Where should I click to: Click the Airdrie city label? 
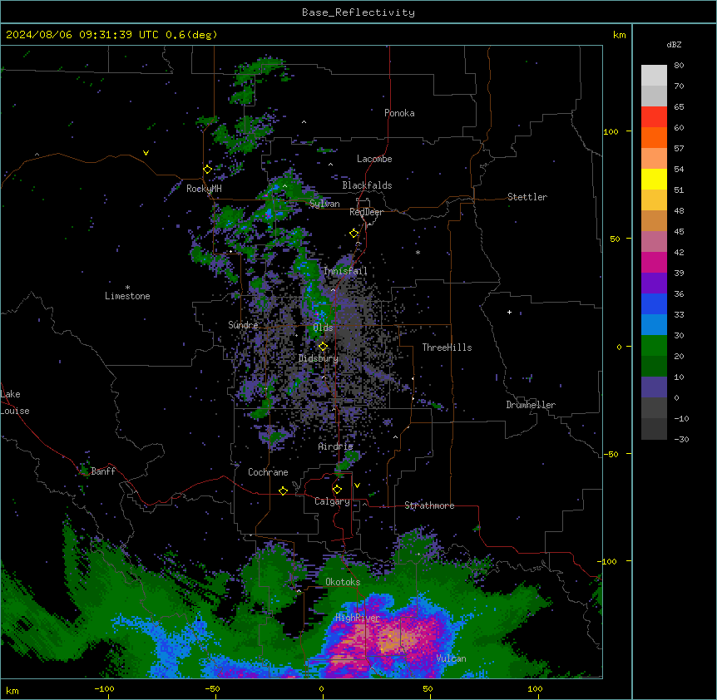click(336, 446)
